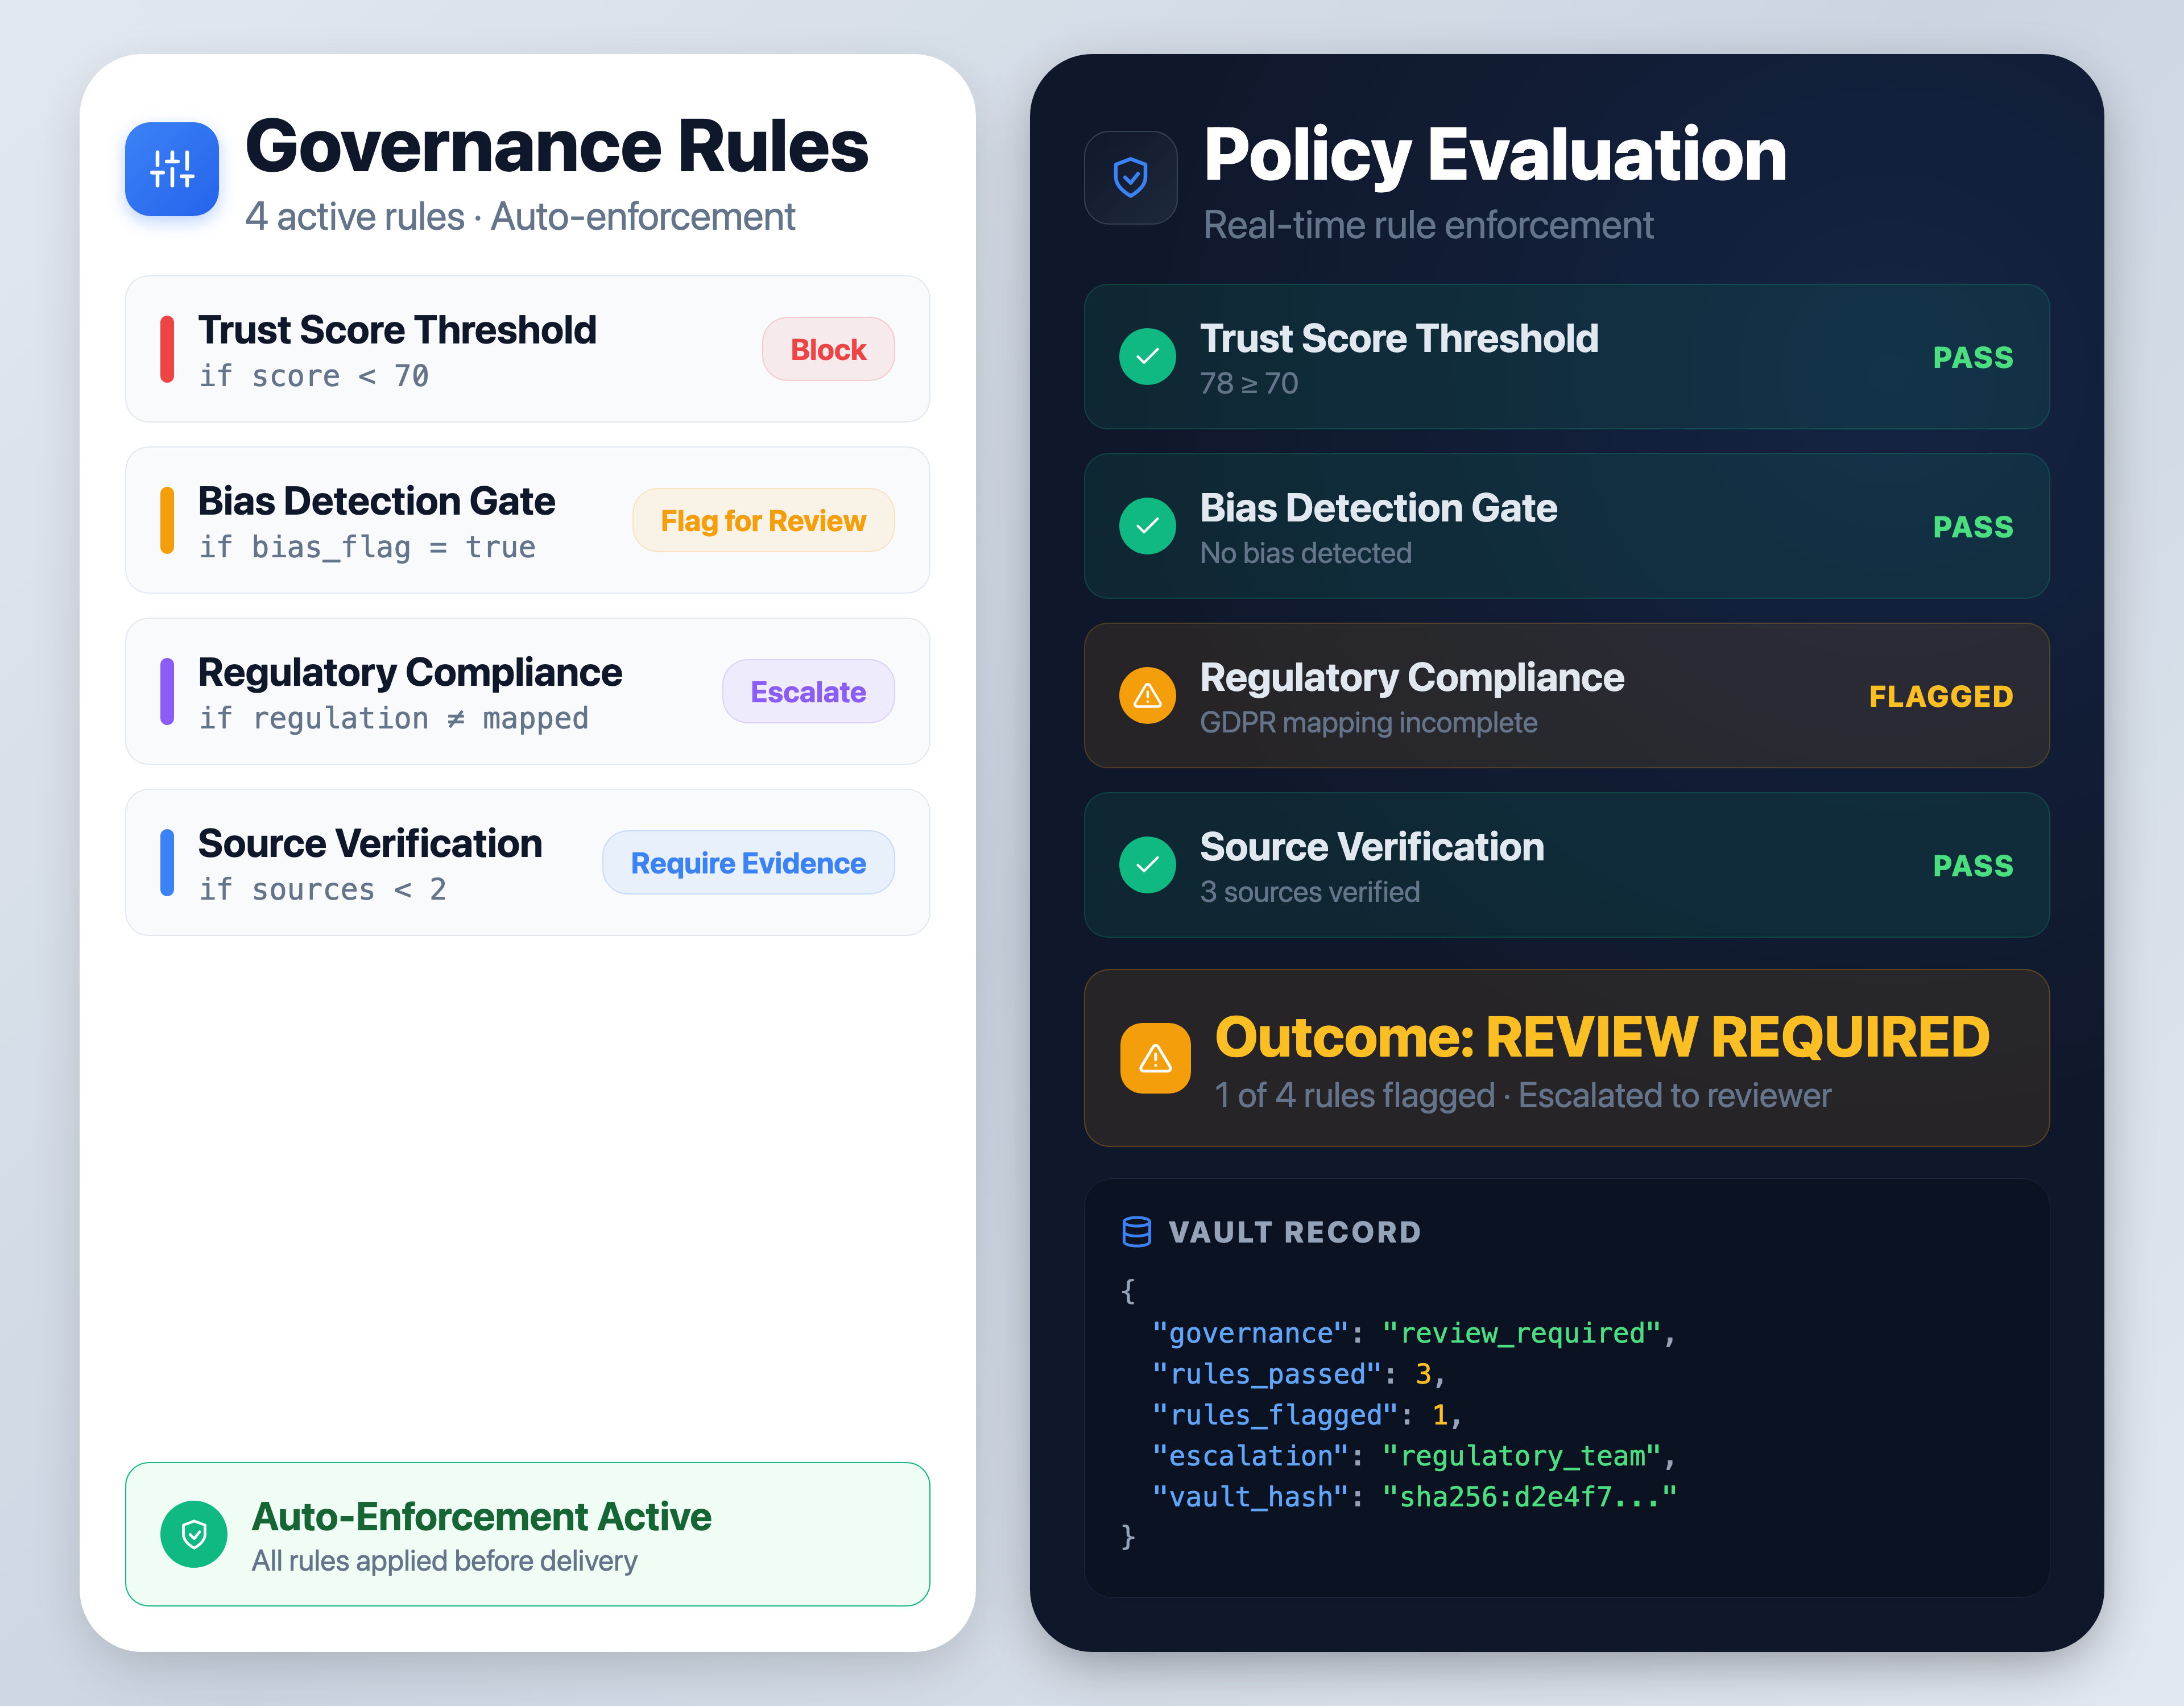This screenshot has width=2184, height=1706.
Task: Click the Outcome warning triangle icon
Action: point(1155,1058)
